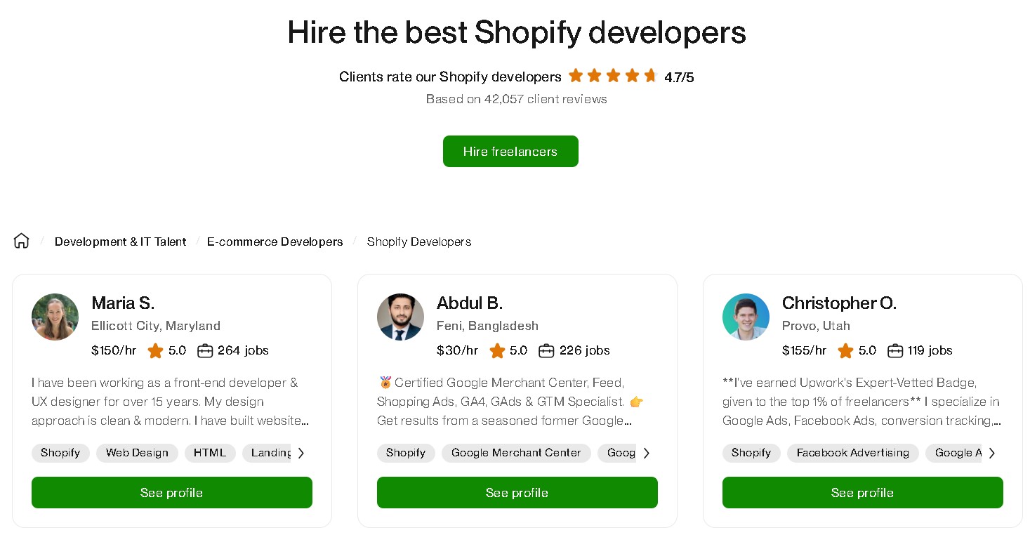
Task: Open Maria's See profile page
Action: (x=171, y=492)
